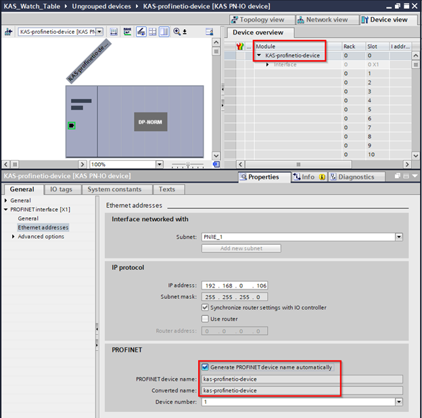Image resolution: width=422 pixels, height=418 pixels.
Task: Click the wrench diagnostics column icon
Action: tap(240, 46)
